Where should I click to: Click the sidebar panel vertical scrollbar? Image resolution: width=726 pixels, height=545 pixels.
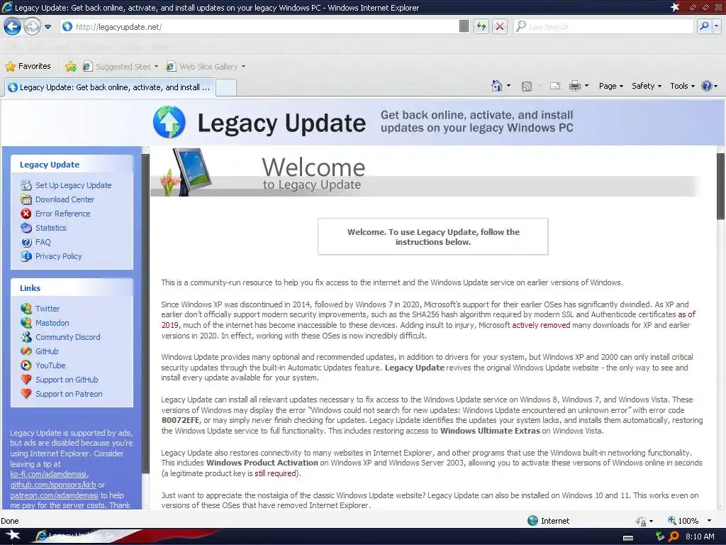pyautogui.click(x=145, y=313)
